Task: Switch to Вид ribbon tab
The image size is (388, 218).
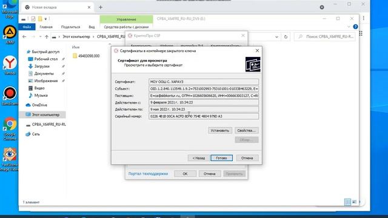Action: click(x=92, y=27)
